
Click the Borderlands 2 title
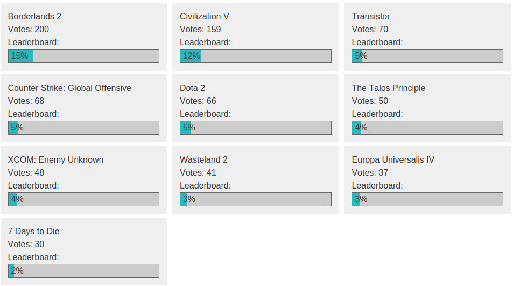pos(34,16)
